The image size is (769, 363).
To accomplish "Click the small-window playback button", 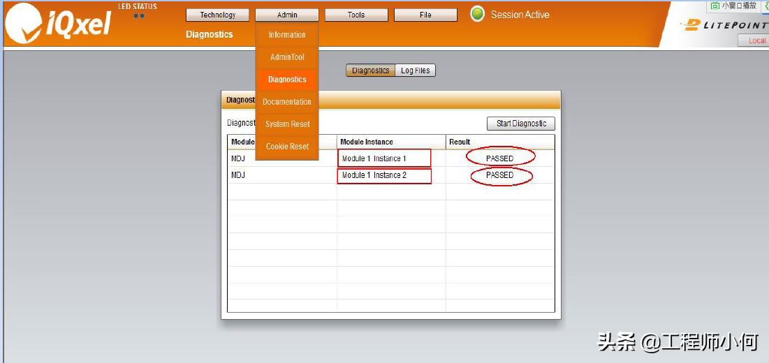I will tap(733, 6).
